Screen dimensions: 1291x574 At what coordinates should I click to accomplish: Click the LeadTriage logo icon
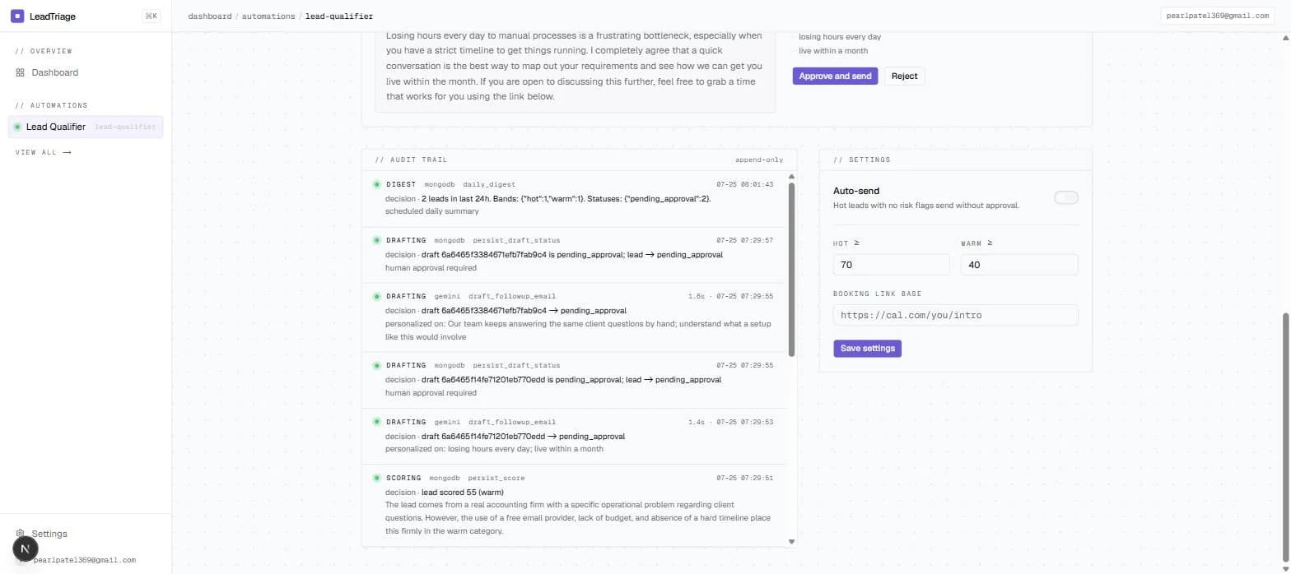tap(17, 16)
